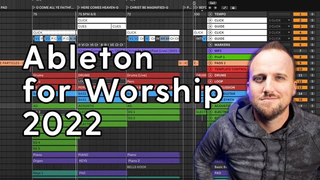The width and height of the screenshot is (320, 180).
Task: Click the lock icon near Set
Action: coord(233,8)
